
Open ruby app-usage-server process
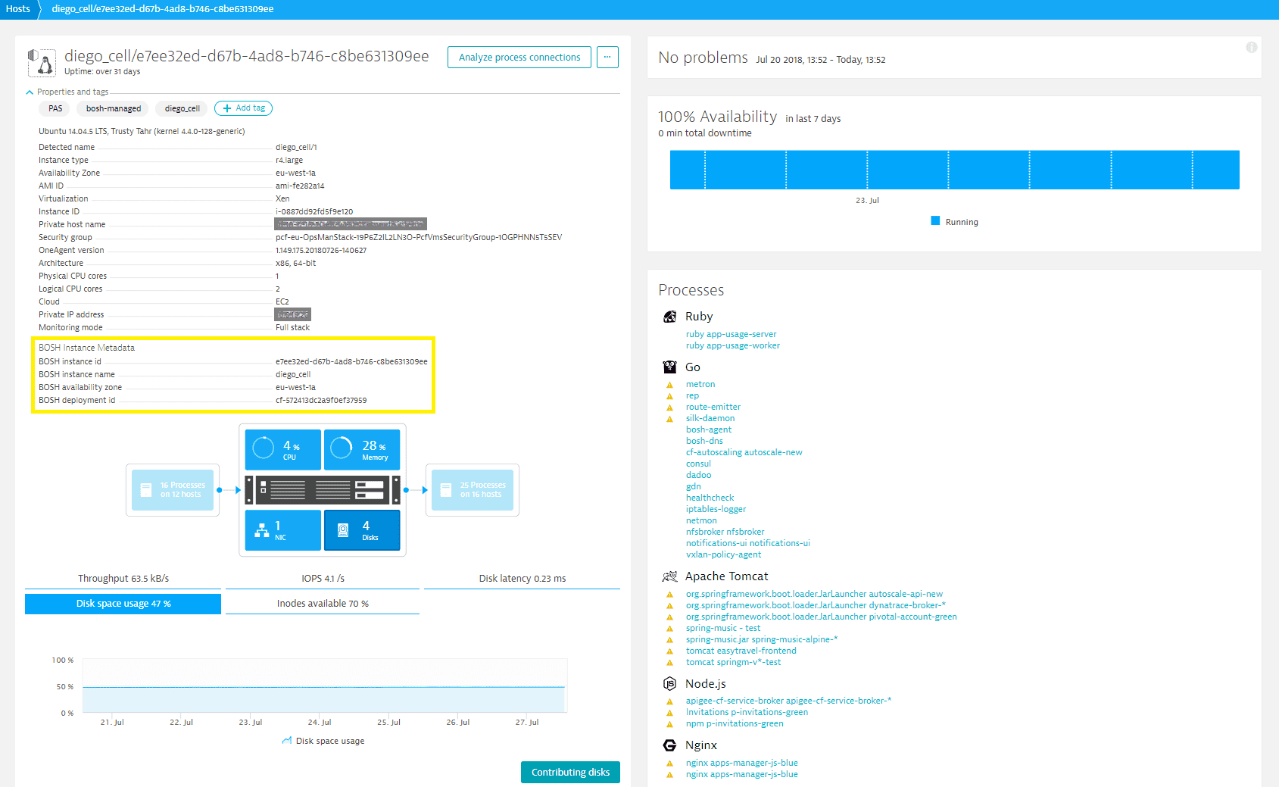pyautogui.click(x=731, y=334)
